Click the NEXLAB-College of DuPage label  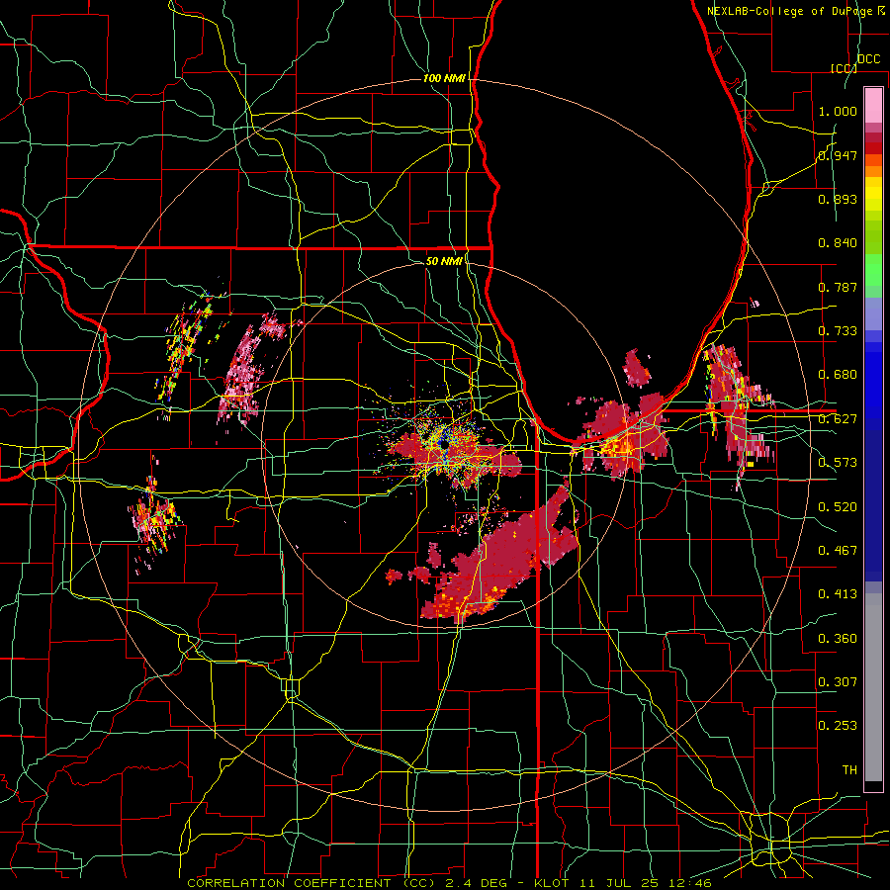[791, 11]
